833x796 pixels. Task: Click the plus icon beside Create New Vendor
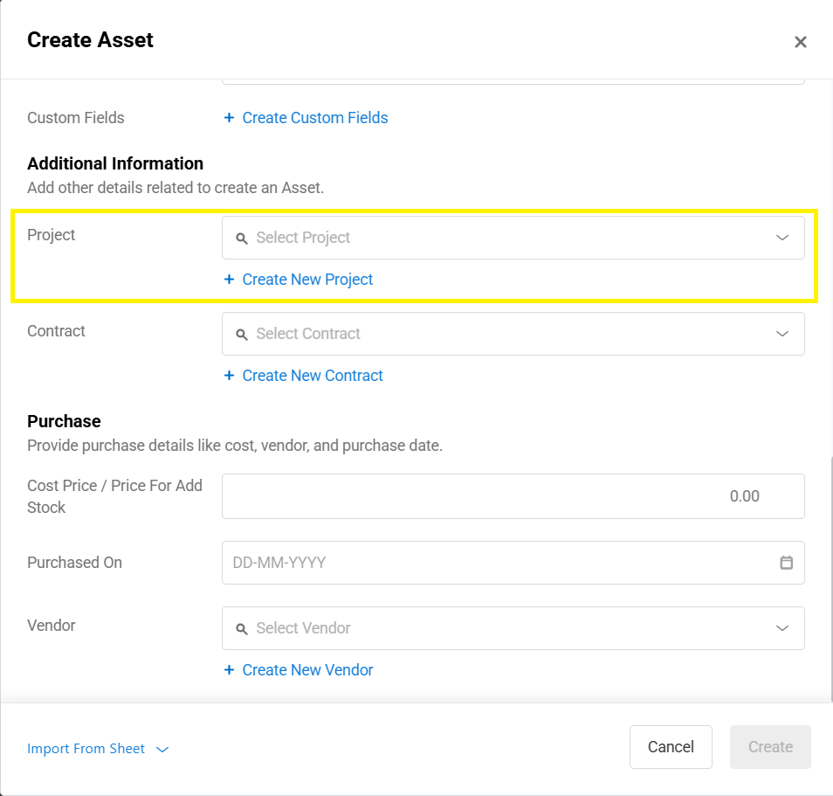(229, 670)
